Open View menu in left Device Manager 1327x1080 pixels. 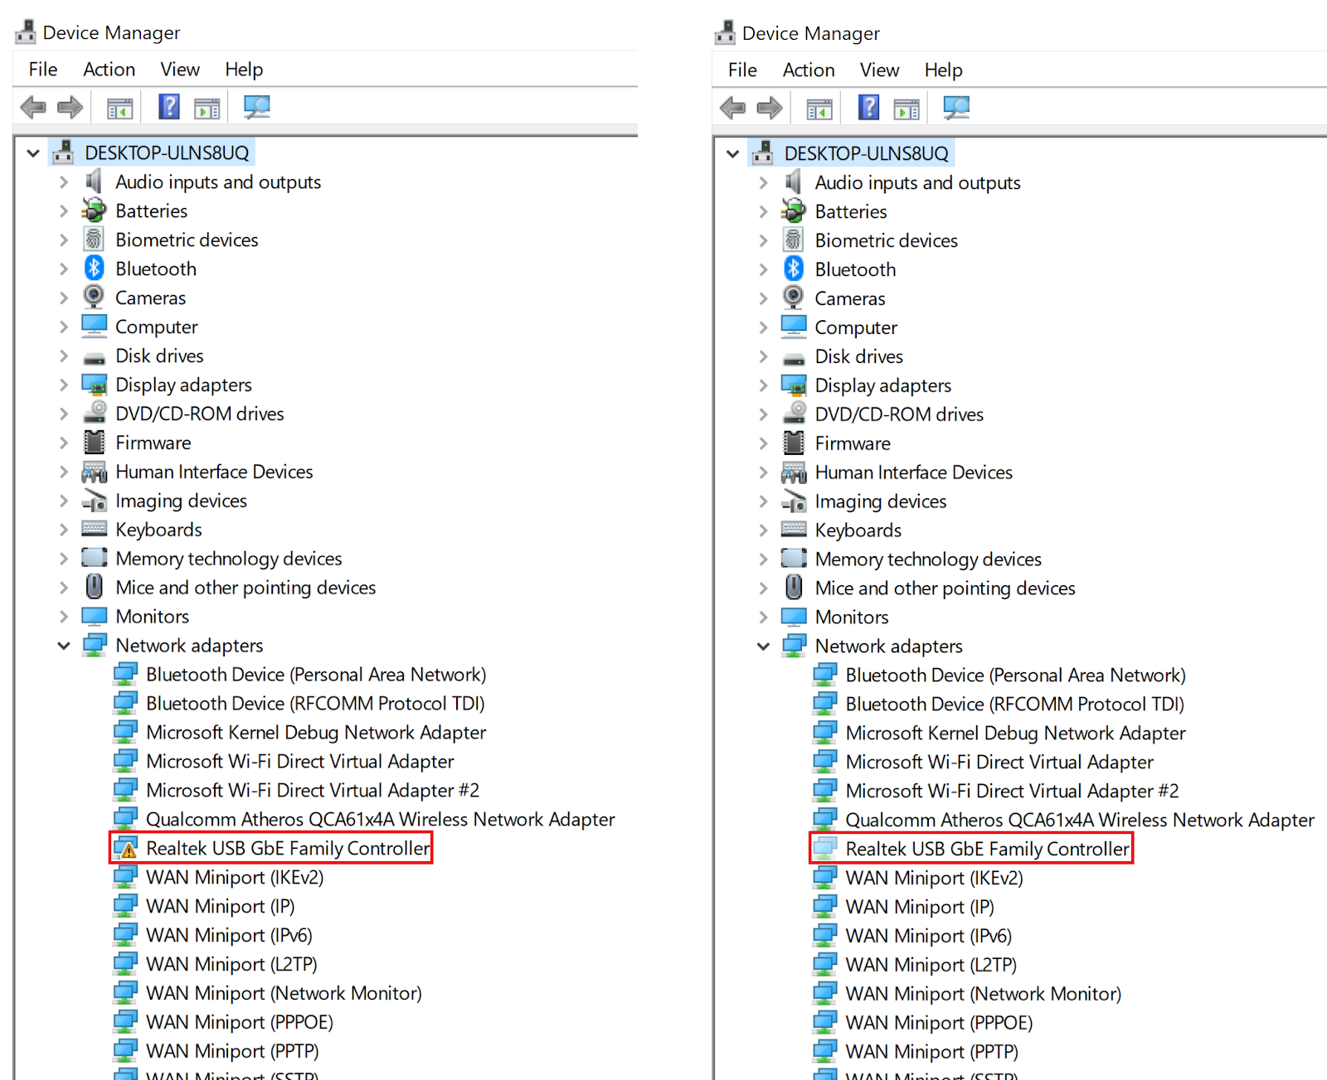click(x=180, y=70)
